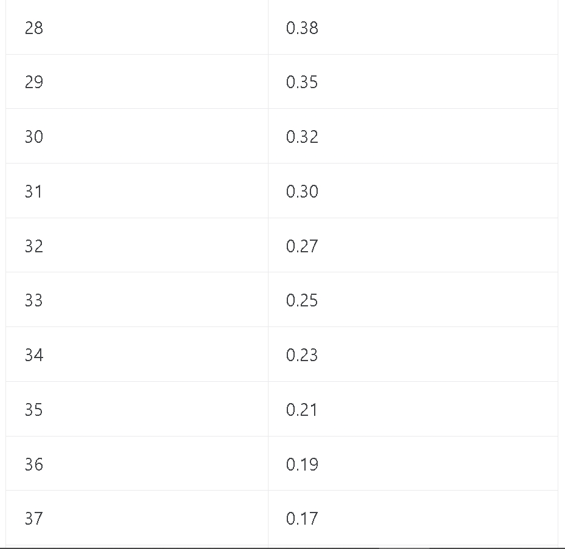Click the cell showing 31

137,191
